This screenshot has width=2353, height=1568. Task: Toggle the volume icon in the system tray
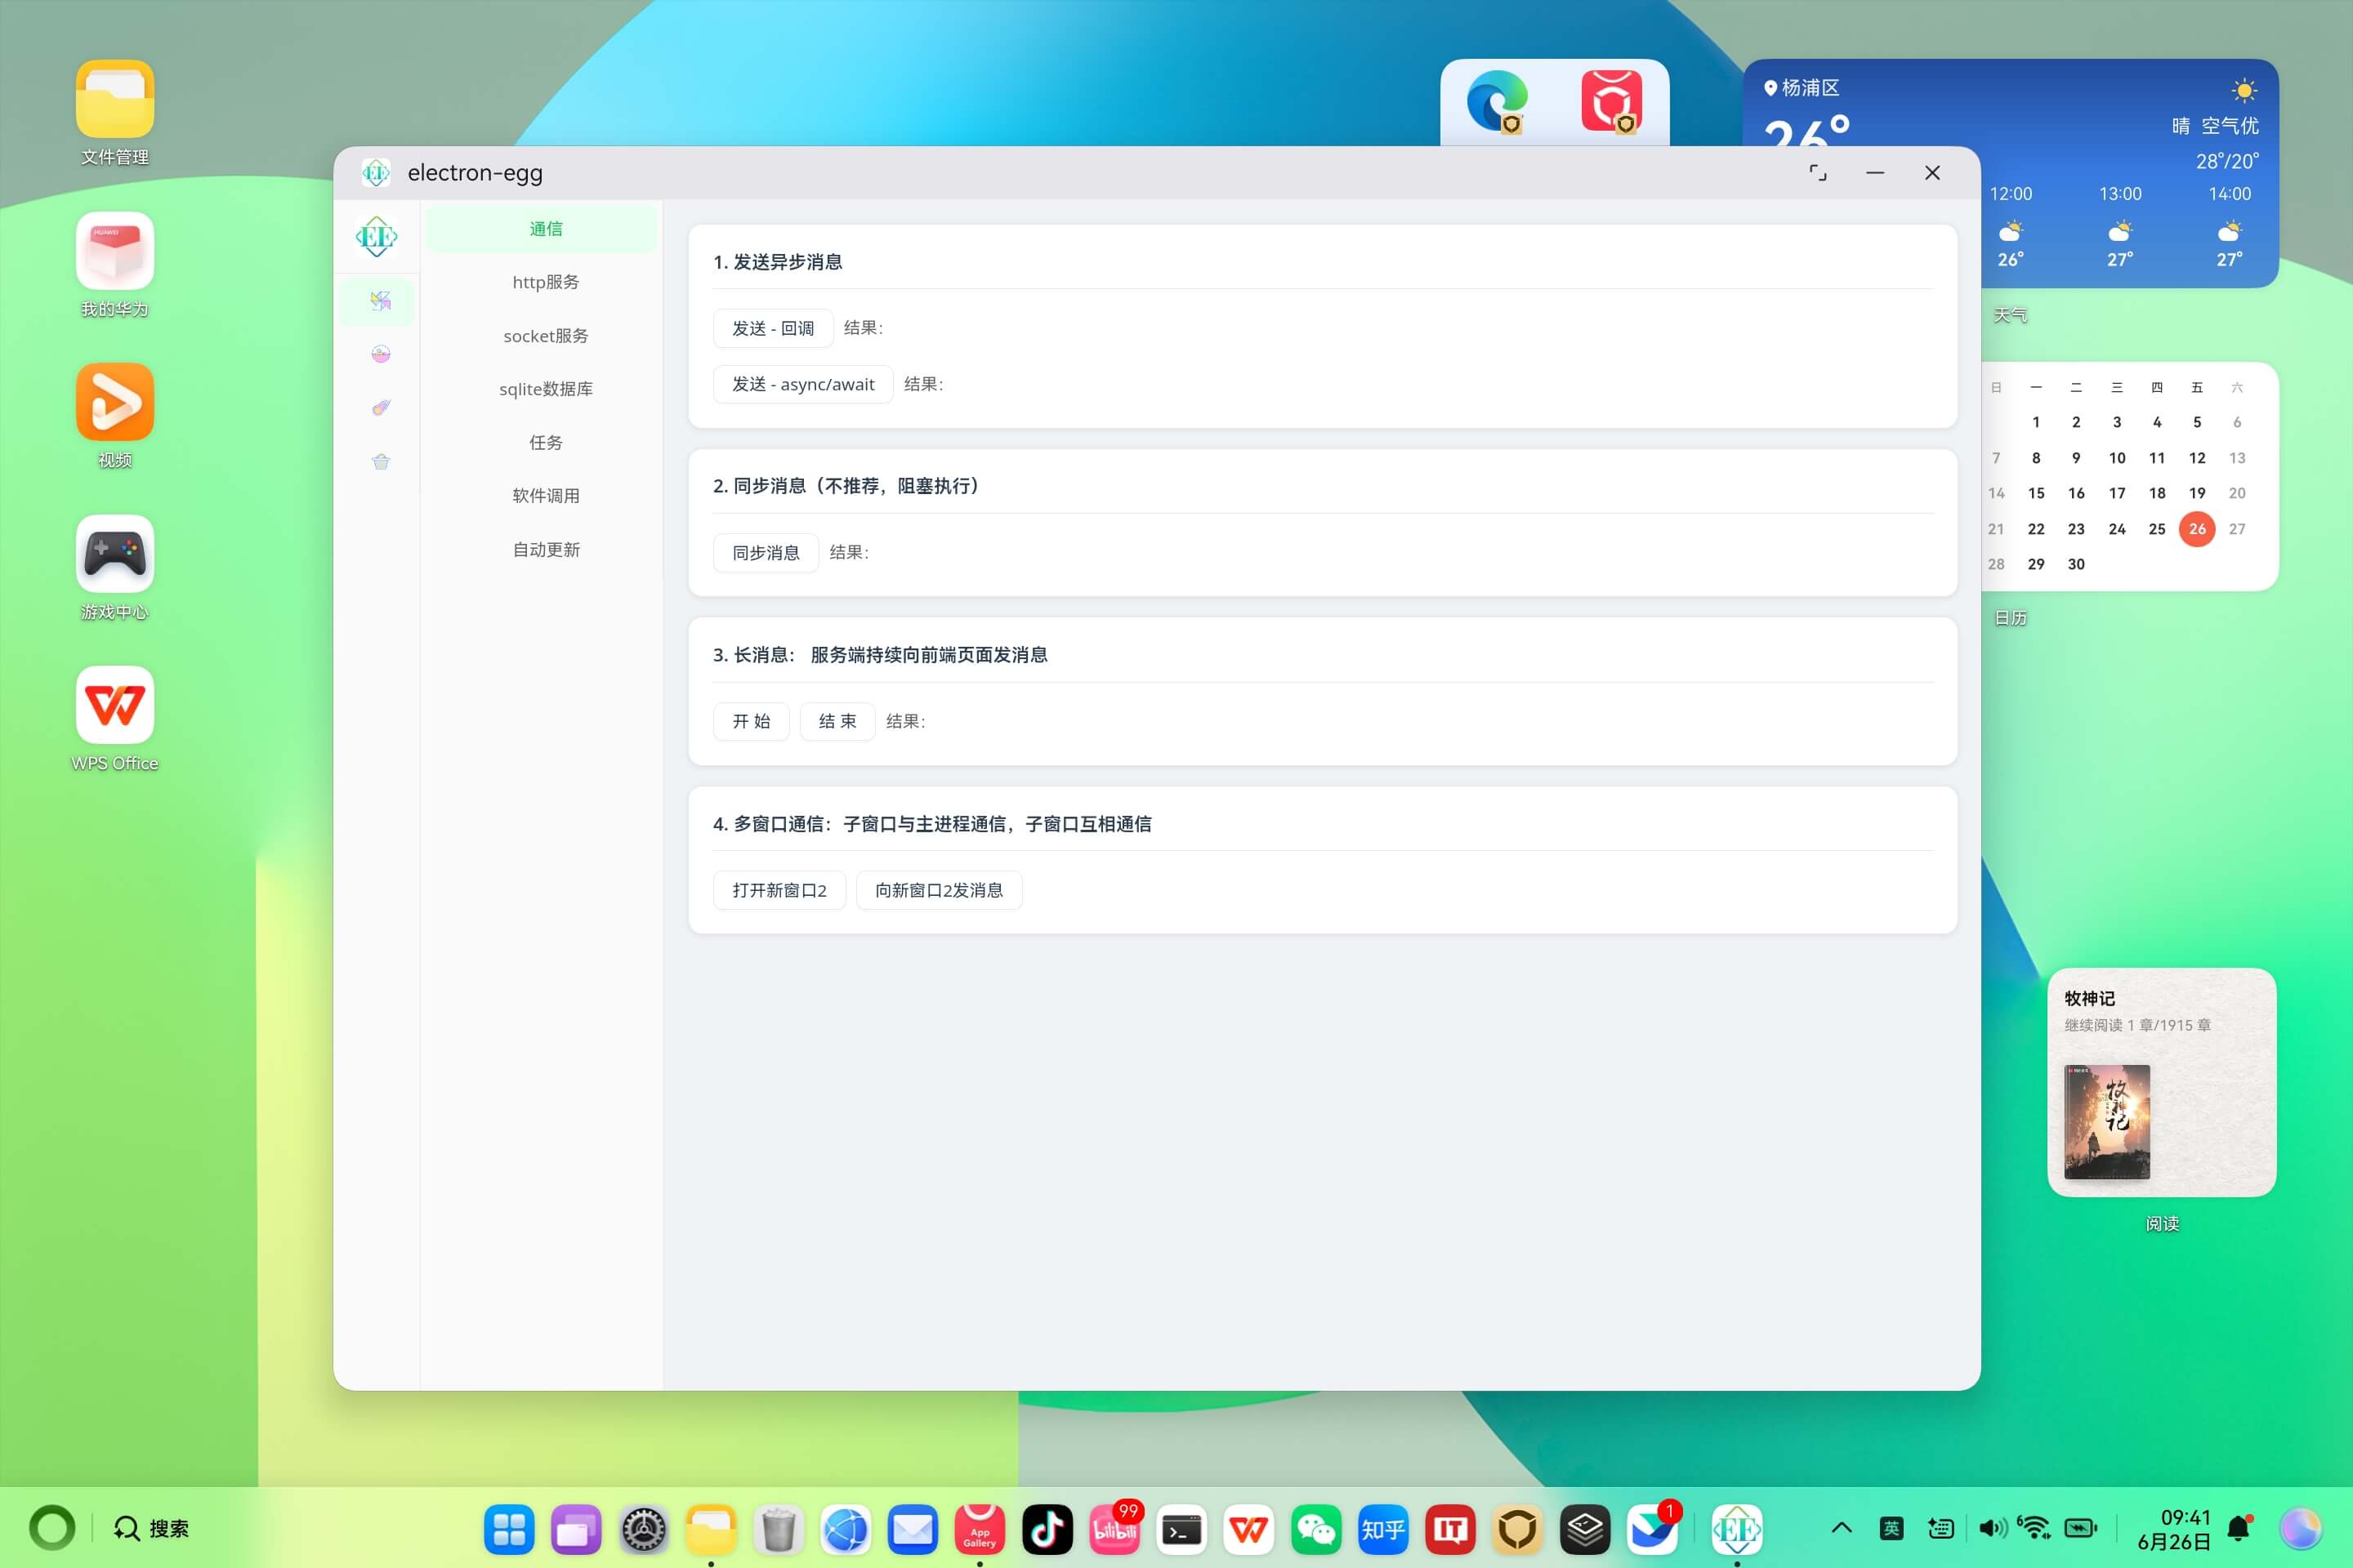(1992, 1528)
